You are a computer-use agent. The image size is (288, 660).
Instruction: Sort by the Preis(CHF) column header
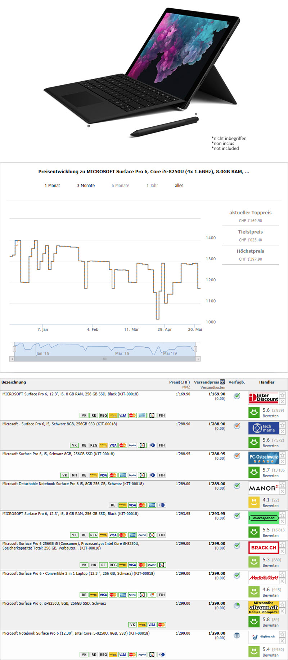pos(179,382)
